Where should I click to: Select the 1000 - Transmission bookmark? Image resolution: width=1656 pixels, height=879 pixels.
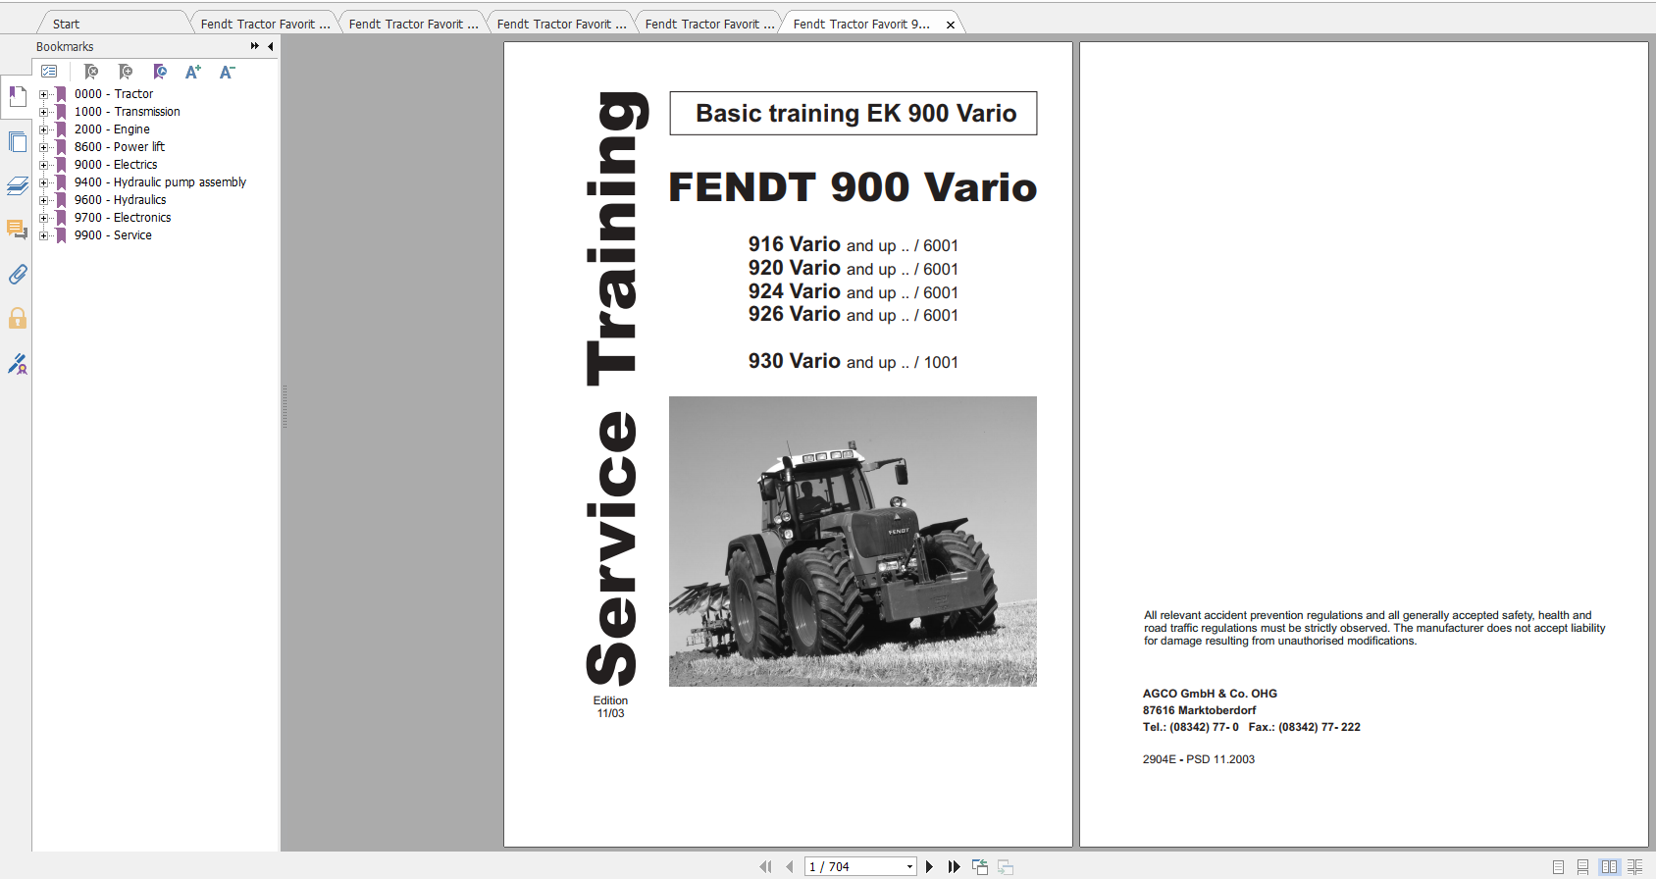coord(128,112)
